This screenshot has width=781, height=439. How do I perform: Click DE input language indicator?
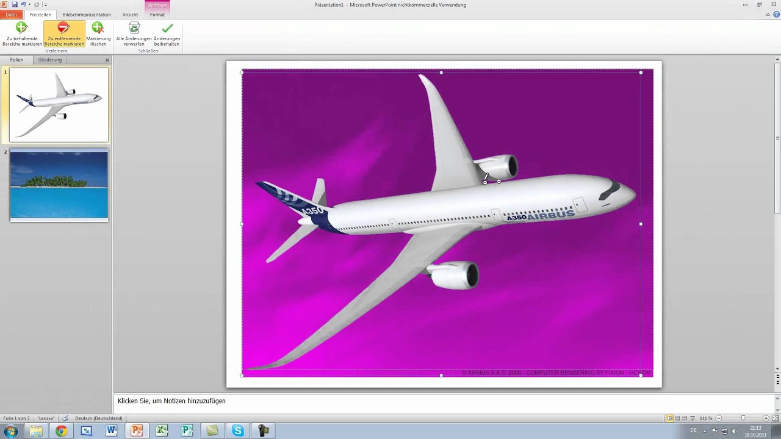point(693,430)
